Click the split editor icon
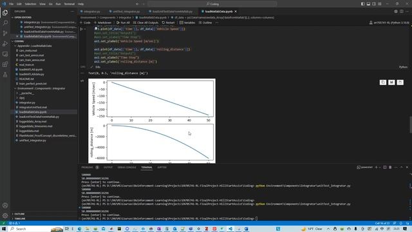 coord(402,12)
